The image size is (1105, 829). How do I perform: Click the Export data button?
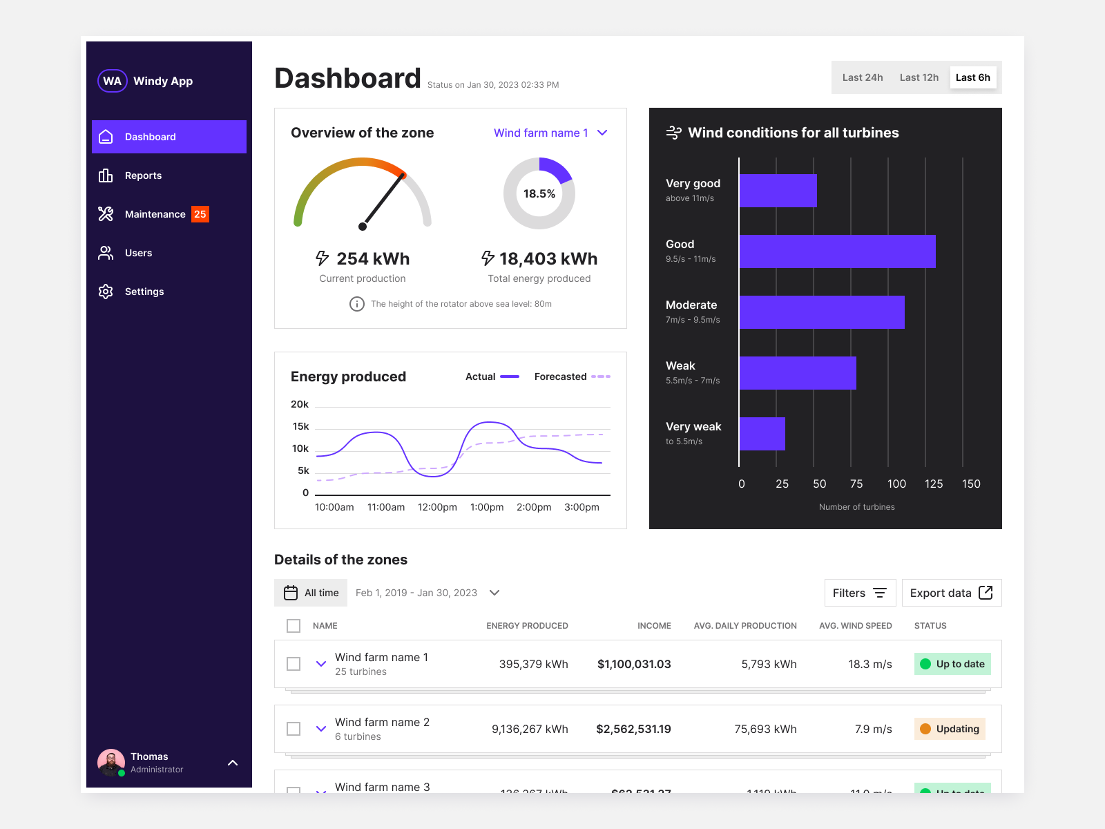(951, 592)
